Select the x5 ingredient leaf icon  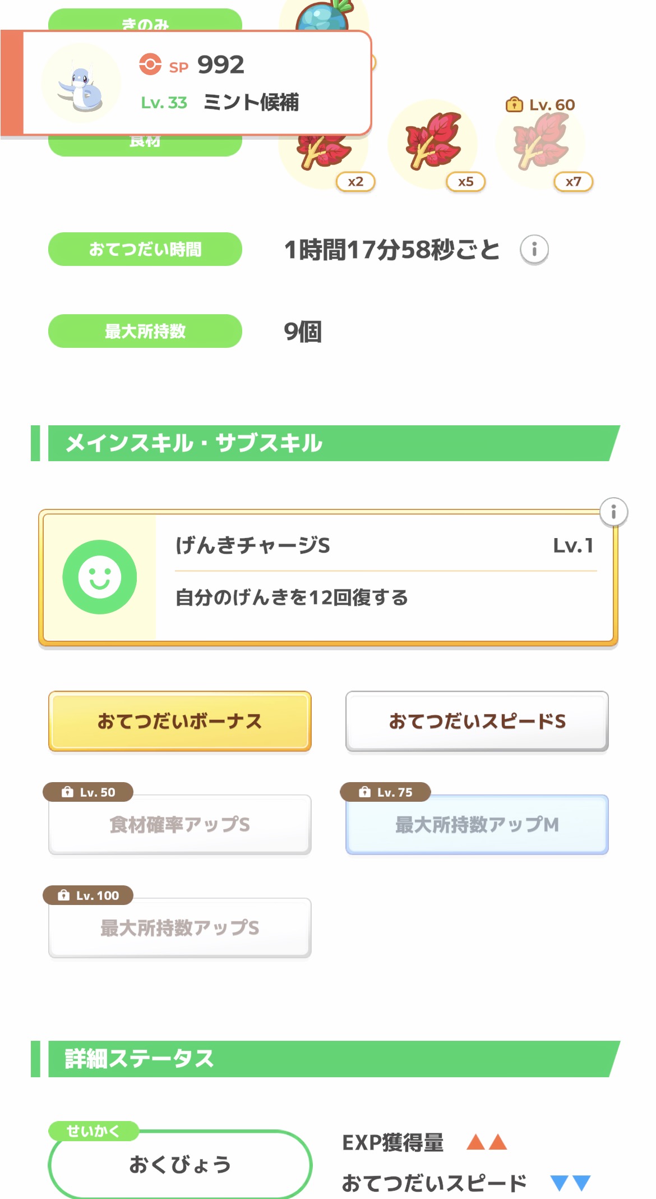click(x=433, y=143)
